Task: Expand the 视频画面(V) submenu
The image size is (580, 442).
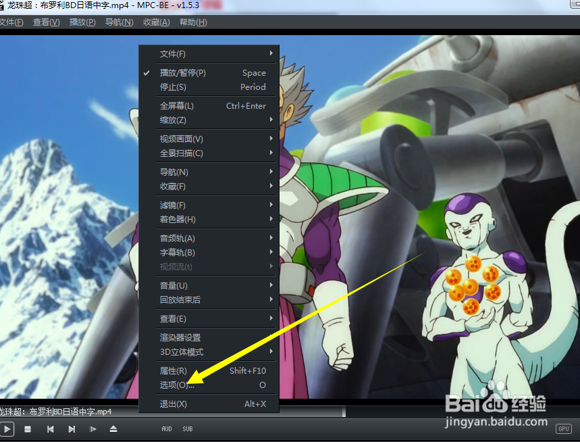Action: point(209,139)
